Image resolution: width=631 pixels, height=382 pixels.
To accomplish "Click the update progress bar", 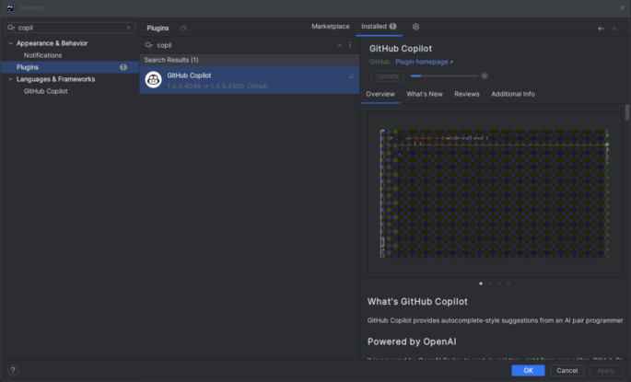I will [x=444, y=76].
